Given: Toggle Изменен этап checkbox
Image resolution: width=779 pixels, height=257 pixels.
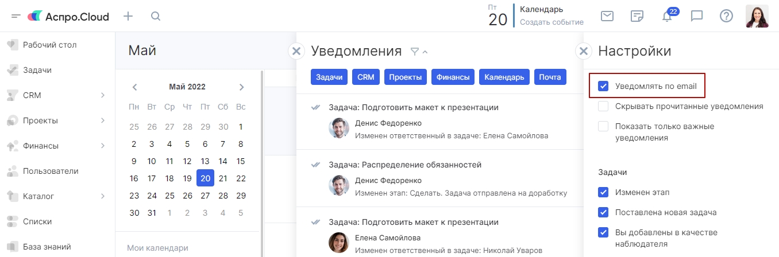Looking at the screenshot, I should coord(603,192).
